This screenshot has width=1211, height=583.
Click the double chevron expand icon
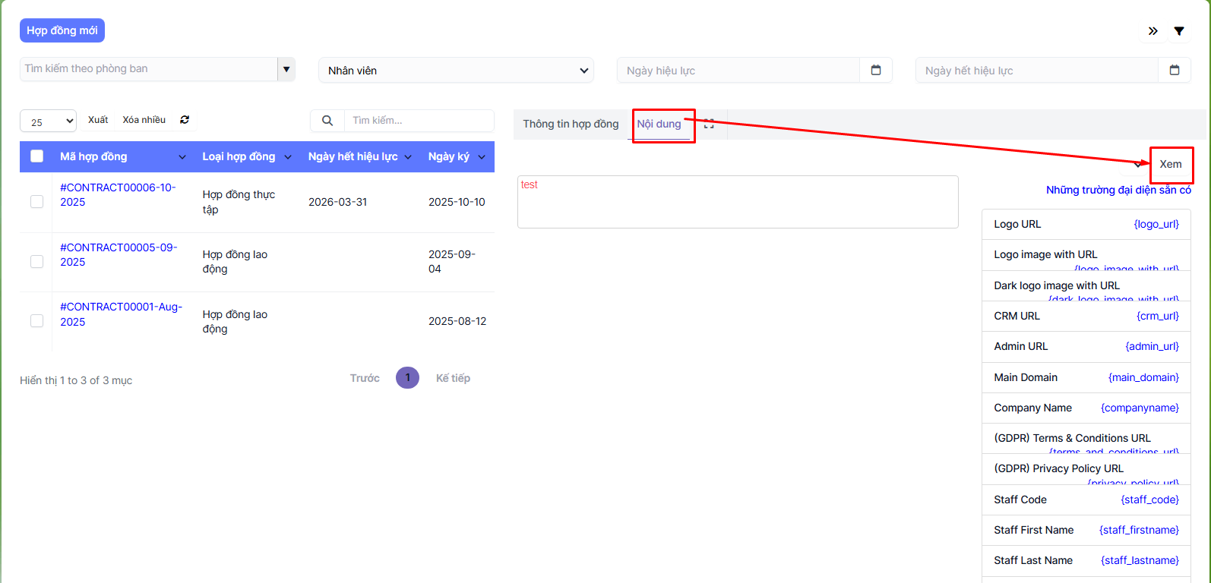(1153, 31)
